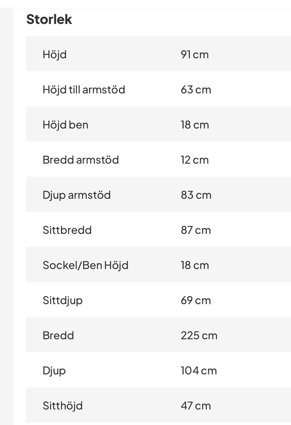The height and width of the screenshot is (425, 291).
Task: Select the 83 cm value
Action: [x=196, y=195]
